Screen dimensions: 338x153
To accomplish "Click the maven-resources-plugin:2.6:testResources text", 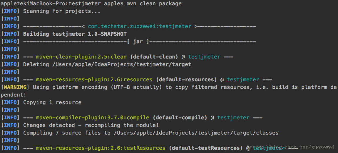I will coord(101,148).
